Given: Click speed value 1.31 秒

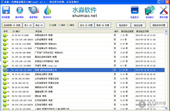Looking at the screenshot, I should [124, 35].
